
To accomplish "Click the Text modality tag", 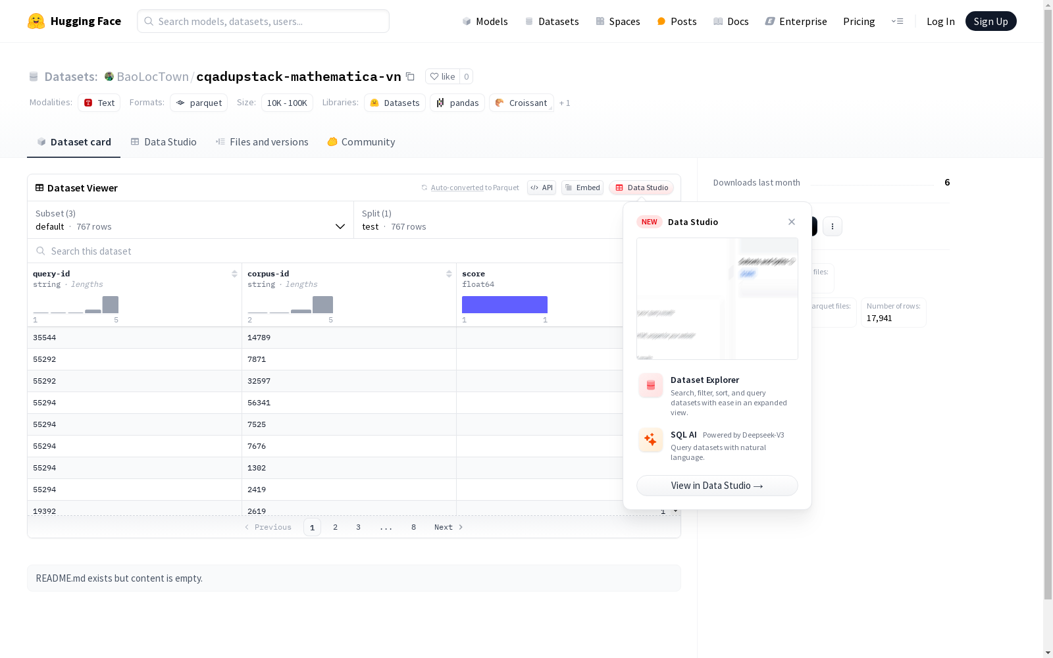I will (99, 103).
